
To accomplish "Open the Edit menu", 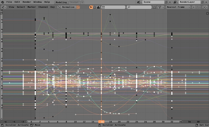I will pos(17,2).
